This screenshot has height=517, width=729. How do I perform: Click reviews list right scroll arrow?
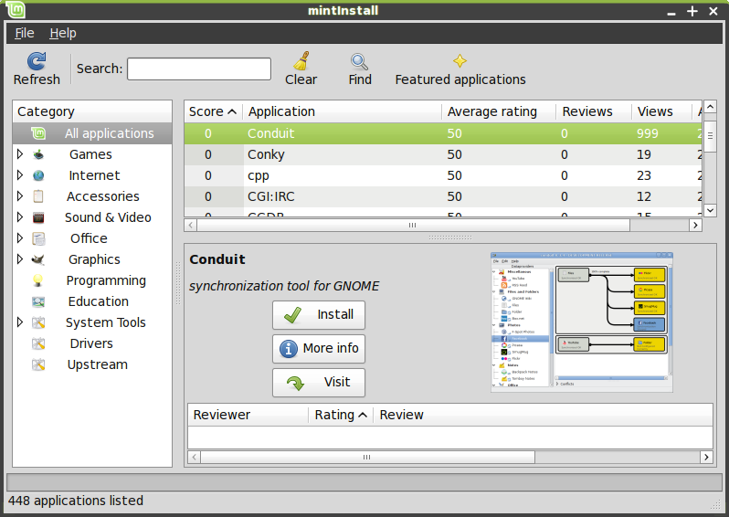(x=706, y=457)
